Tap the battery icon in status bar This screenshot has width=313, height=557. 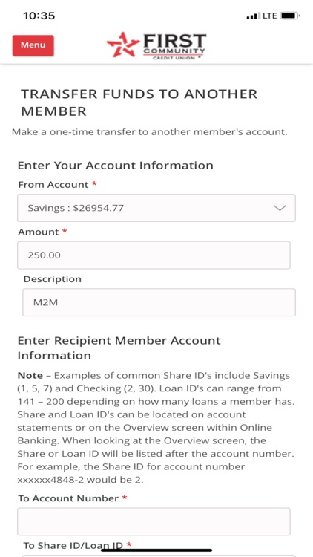coord(289,16)
